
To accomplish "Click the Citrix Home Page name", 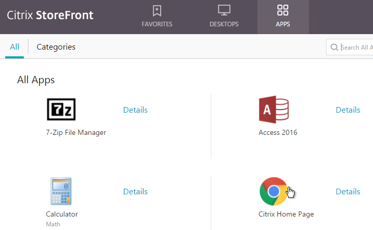I will point(286,214).
